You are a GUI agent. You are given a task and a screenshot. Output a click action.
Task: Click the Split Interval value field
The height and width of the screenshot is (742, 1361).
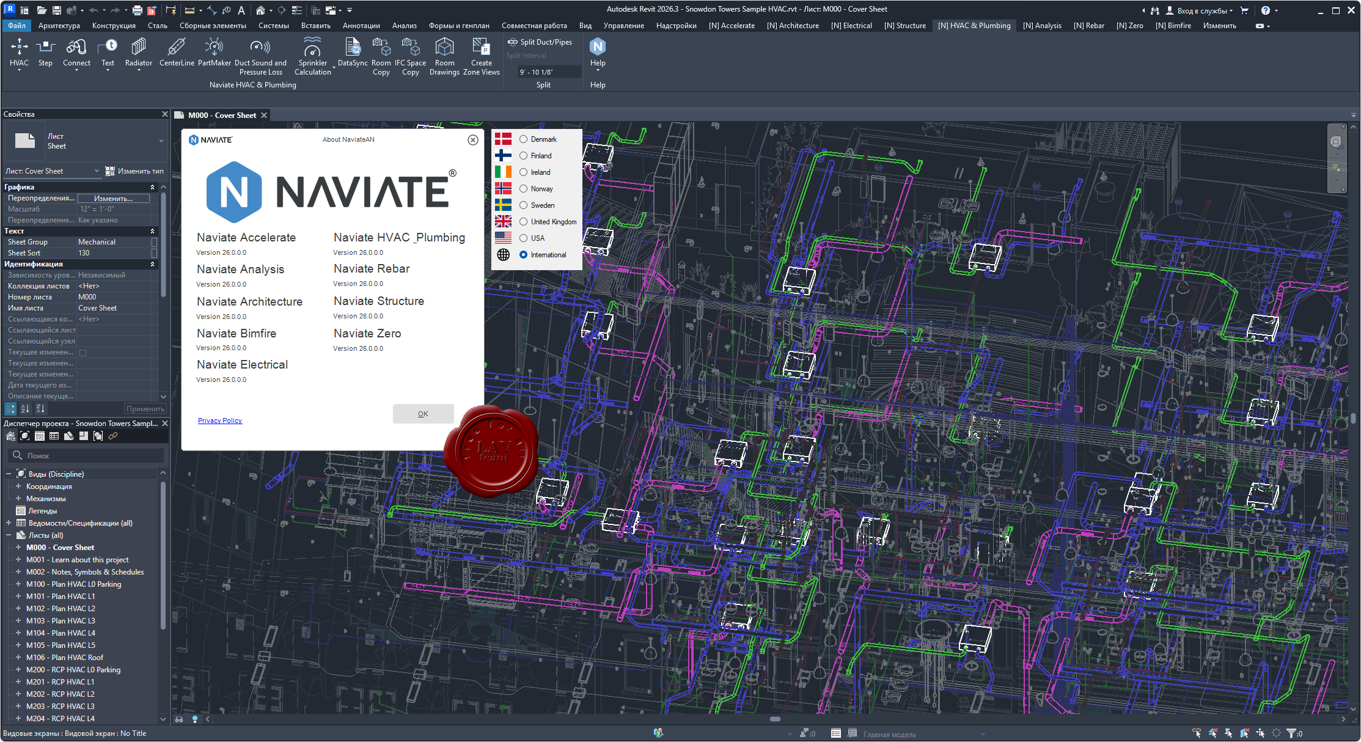point(548,72)
